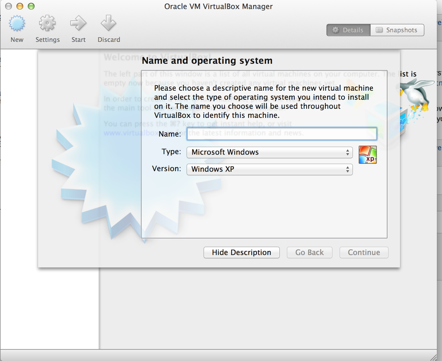
Task: Click the gear icon inside the Details button
Action: click(x=336, y=30)
